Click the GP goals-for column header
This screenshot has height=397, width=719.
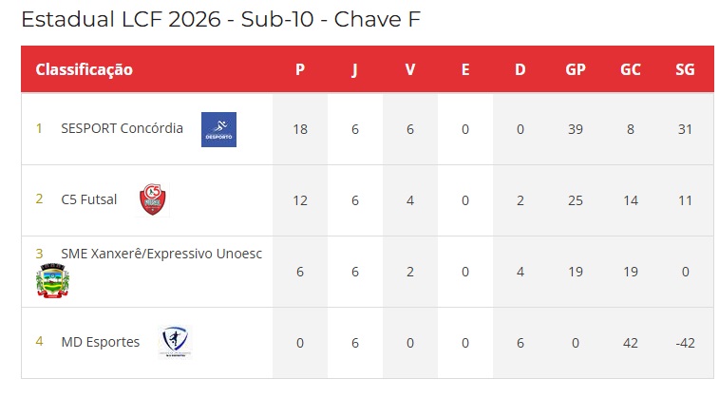[x=575, y=69]
